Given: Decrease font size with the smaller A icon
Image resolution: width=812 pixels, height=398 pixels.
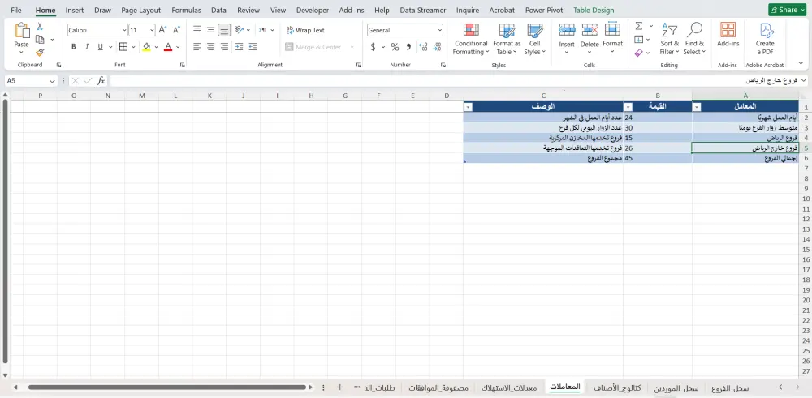Looking at the screenshot, I should click(176, 30).
